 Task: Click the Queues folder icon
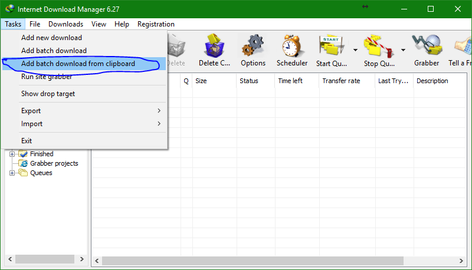[23, 173]
